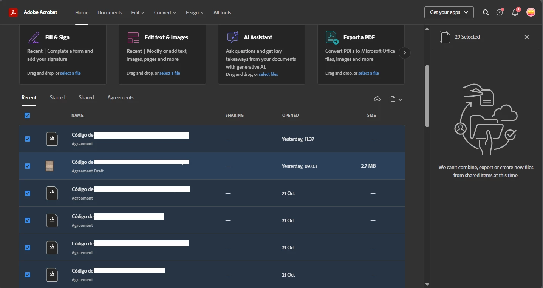
Task: Open the thumbnail of the 2.7 MB Agreement Draft
Action: click(x=50, y=166)
